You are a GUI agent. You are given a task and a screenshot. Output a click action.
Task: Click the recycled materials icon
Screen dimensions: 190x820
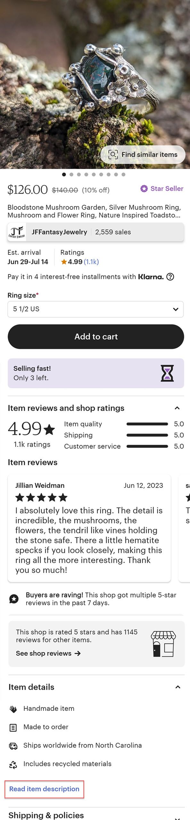pos(13,765)
